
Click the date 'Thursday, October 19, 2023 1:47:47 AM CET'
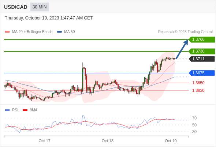point(49,18)
